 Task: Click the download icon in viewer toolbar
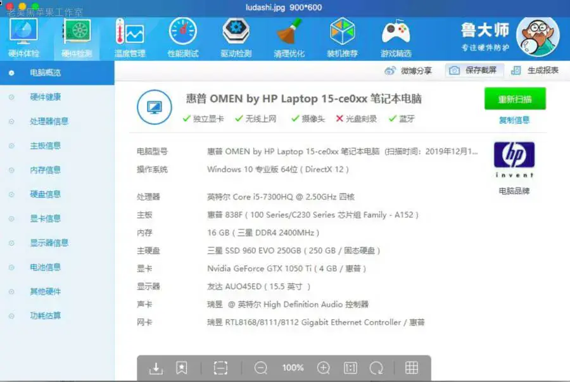tap(156, 368)
